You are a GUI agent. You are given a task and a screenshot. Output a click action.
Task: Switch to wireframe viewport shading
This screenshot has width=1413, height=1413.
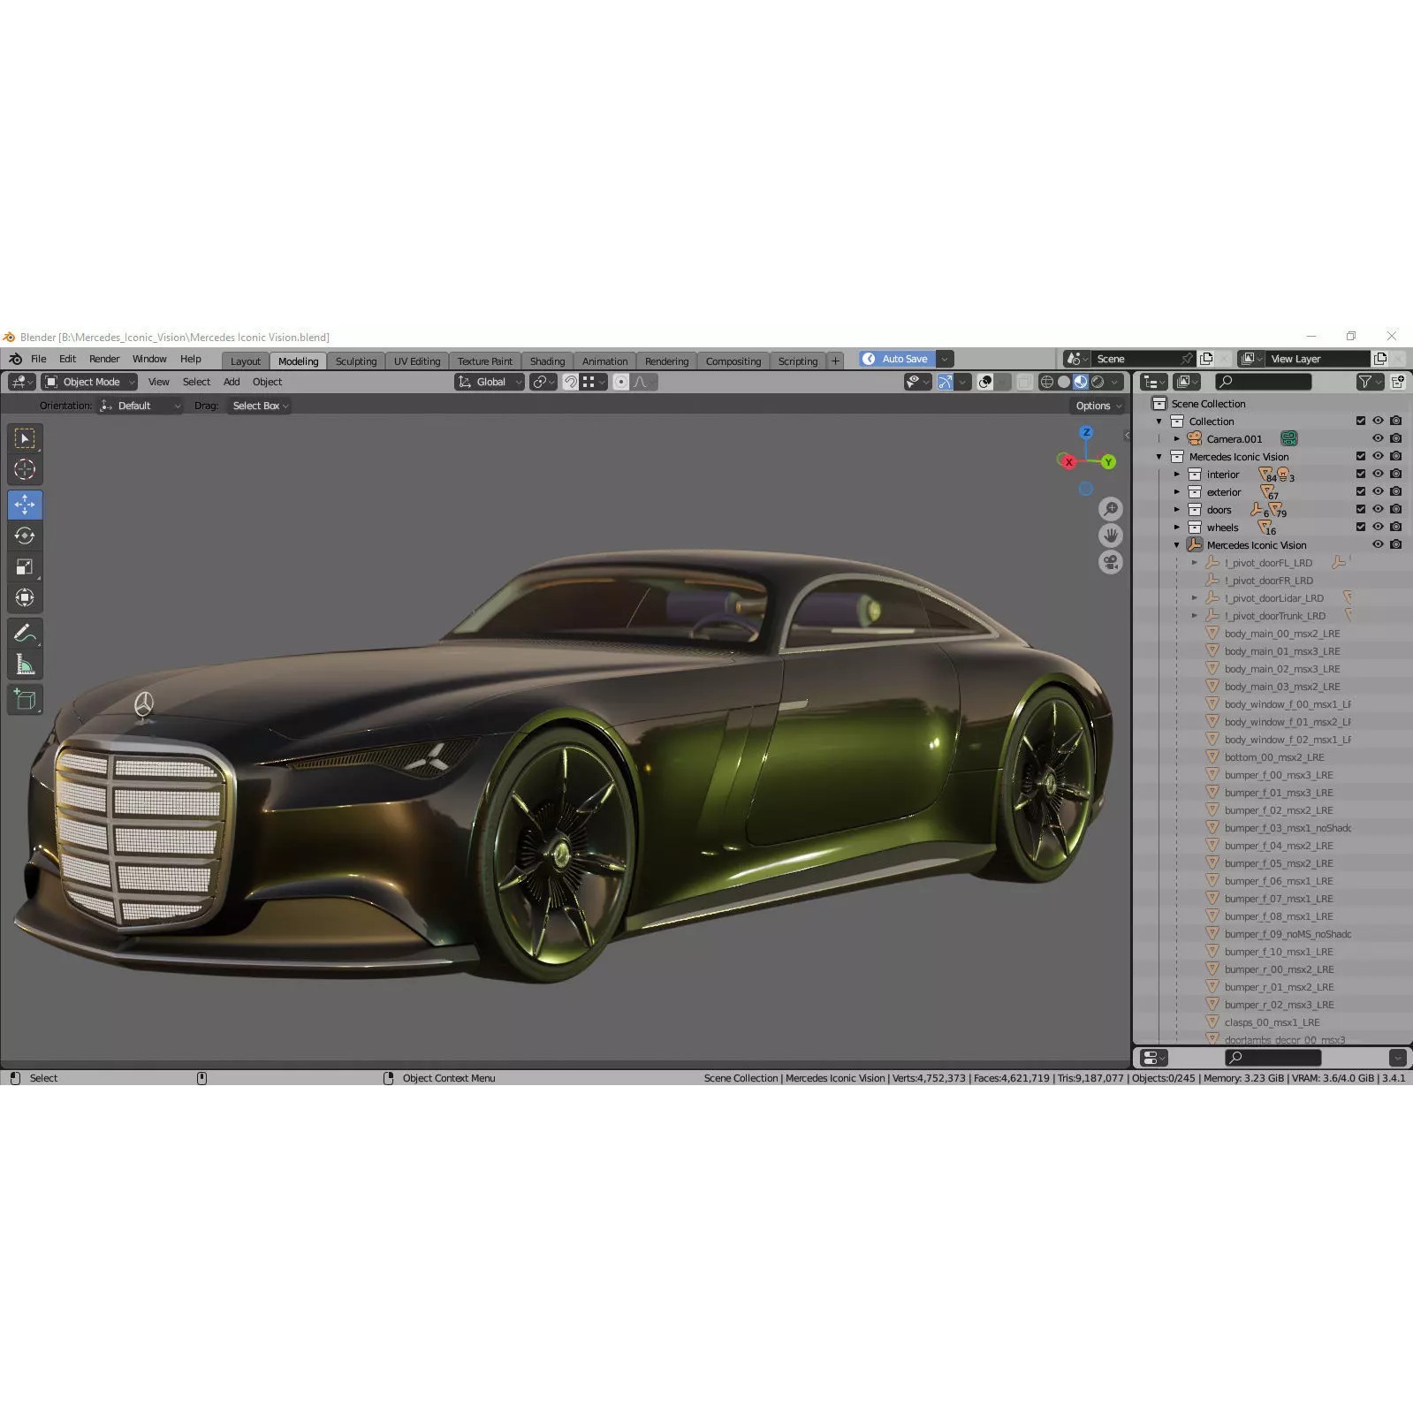coord(1047,382)
